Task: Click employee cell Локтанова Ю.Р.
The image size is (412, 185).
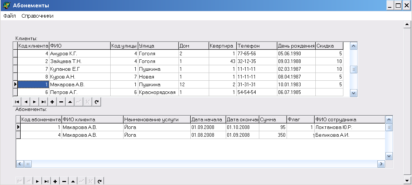Action: pyautogui.click(x=350, y=127)
